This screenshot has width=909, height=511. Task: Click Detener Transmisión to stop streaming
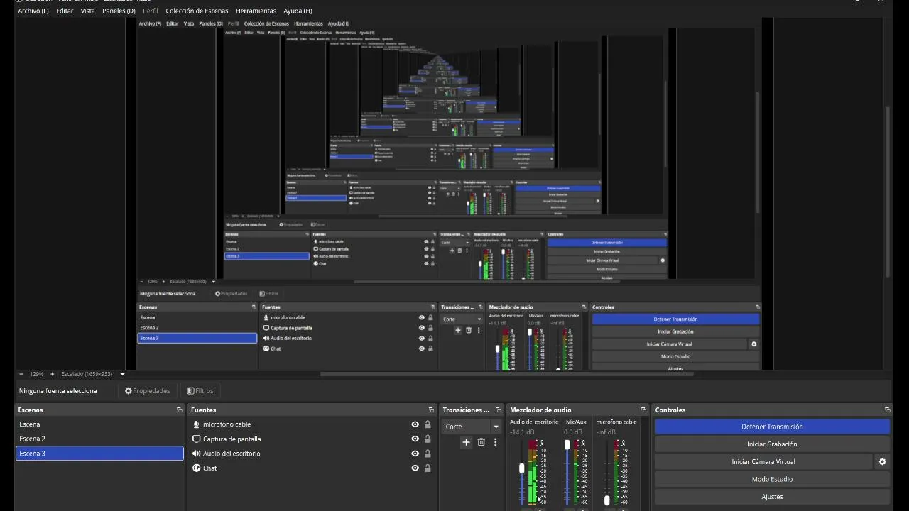click(x=772, y=427)
